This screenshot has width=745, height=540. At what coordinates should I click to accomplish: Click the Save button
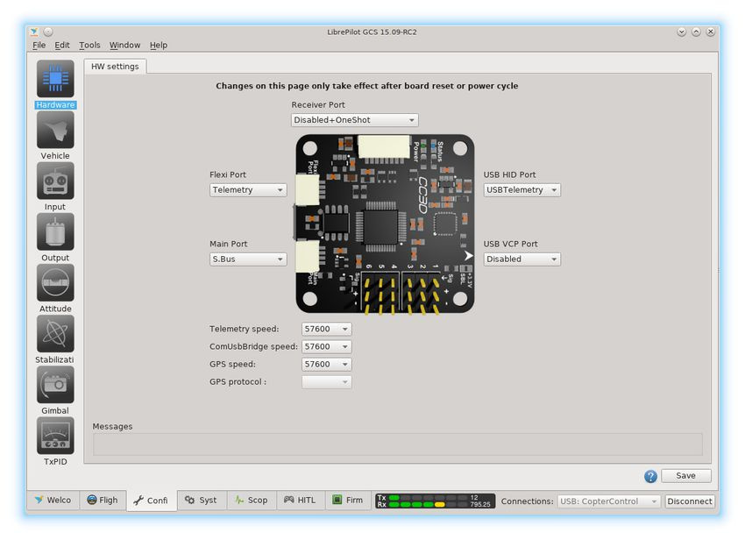coord(685,476)
